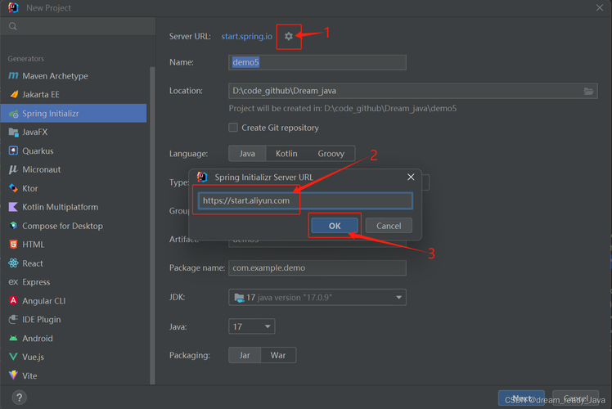This screenshot has width=612, height=409.
Task: Select Compose for Desktop generator
Action: [x=62, y=226]
